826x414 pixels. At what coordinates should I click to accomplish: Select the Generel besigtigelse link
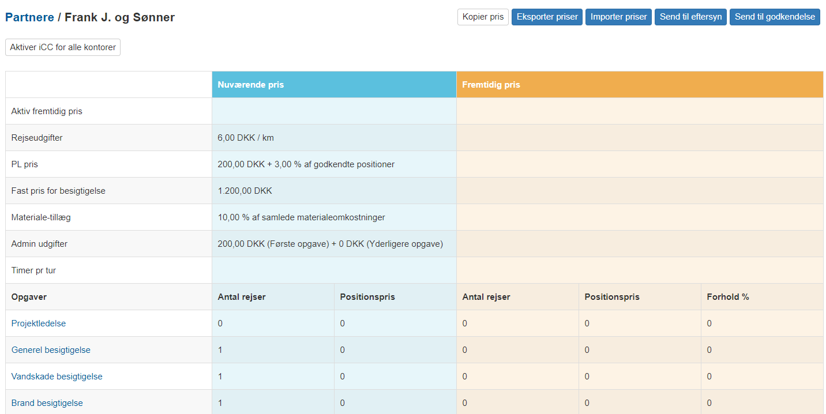click(x=51, y=350)
